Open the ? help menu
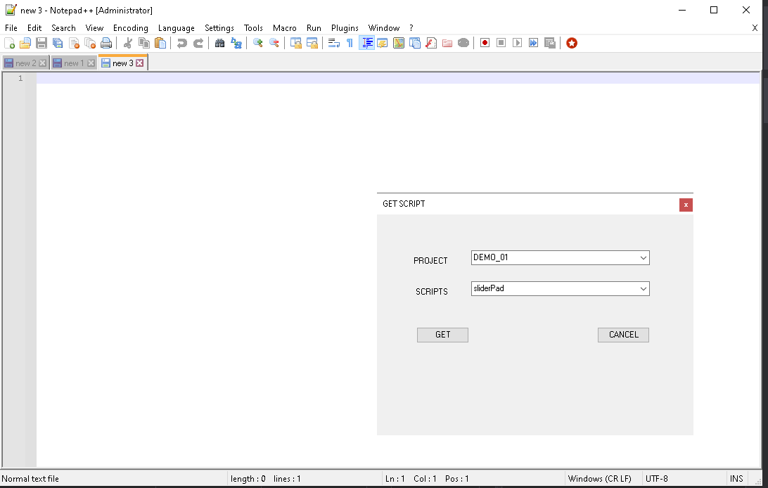This screenshot has width=768, height=488. coord(411,28)
